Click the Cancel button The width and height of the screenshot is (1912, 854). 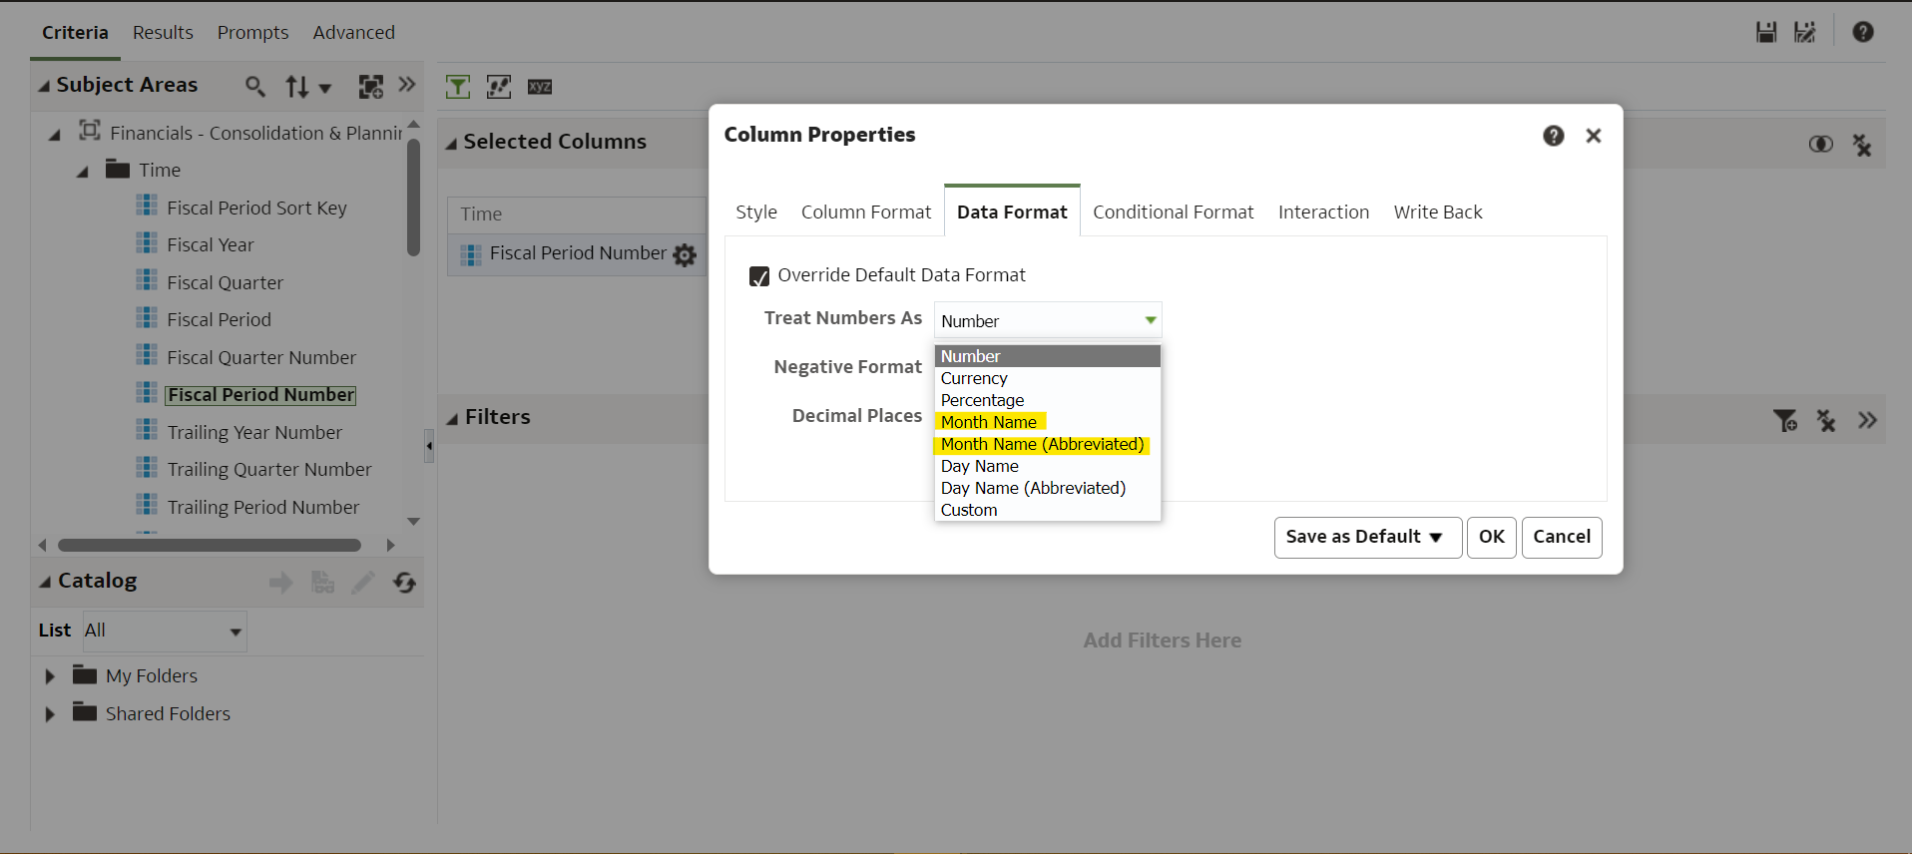(x=1562, y=537)
